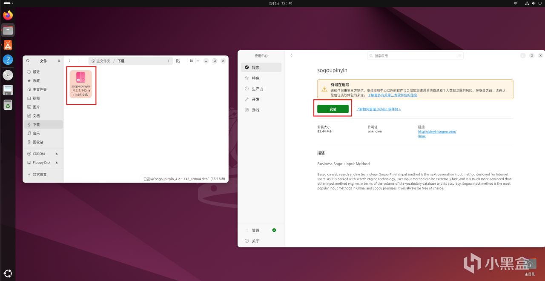Click the status text 已选中 sogoupinyin_4.2.1.145_arm64.deb
545x281 pixels.
[184, 179]
